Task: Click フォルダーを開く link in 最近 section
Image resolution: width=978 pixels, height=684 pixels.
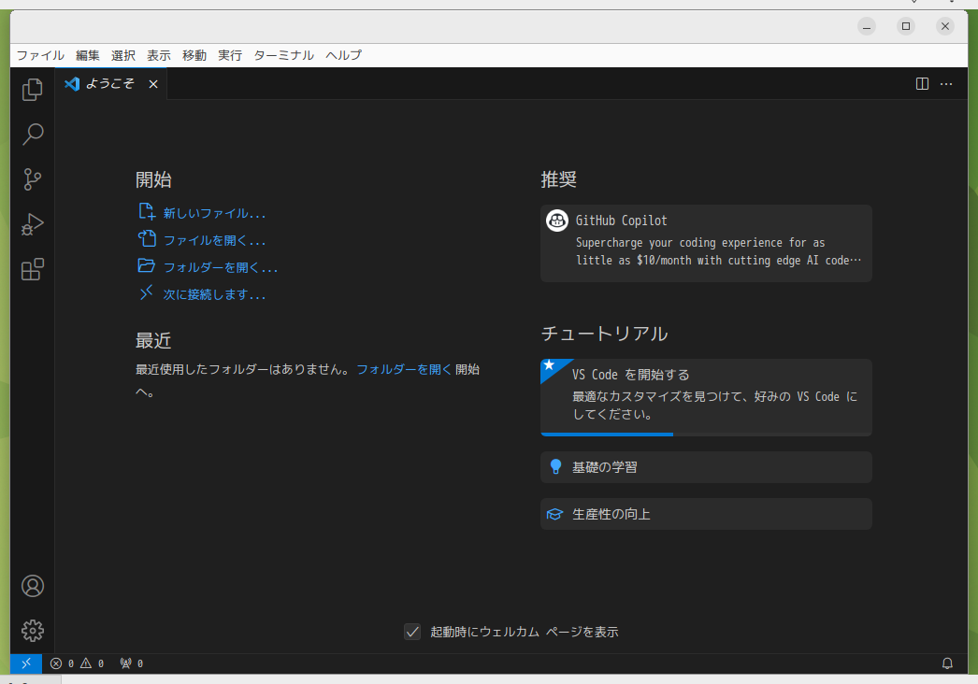Action: 404,369
